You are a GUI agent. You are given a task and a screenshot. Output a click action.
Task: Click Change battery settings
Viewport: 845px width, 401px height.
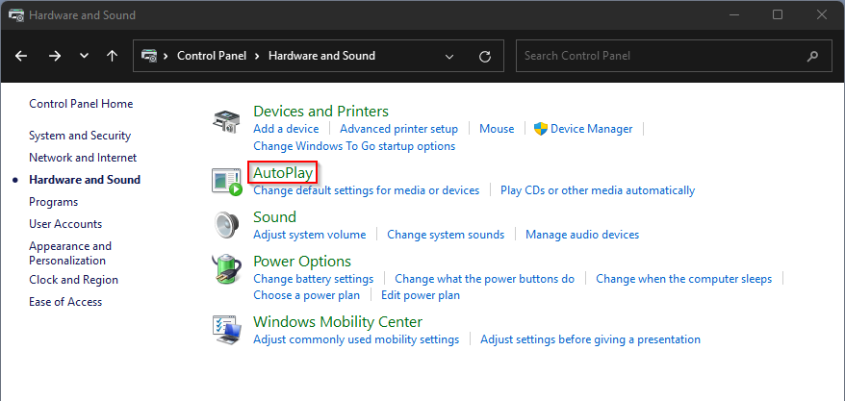point(313,279)
